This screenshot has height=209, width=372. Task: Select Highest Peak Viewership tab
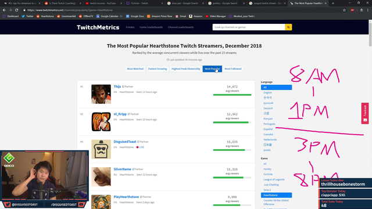click(x=186, y=69)
